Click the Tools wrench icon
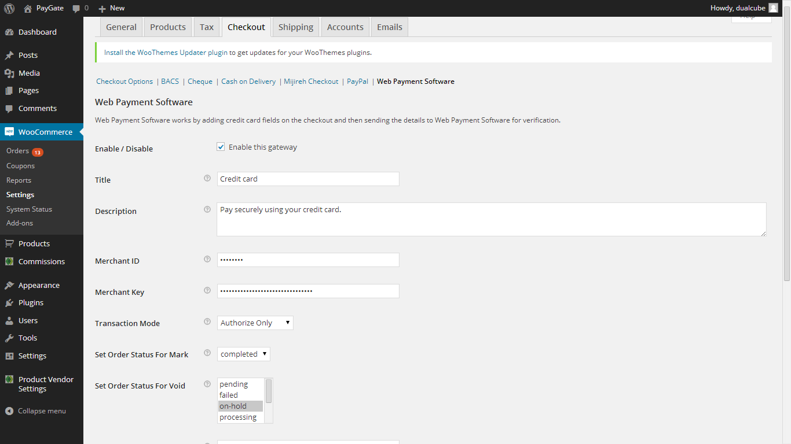Screen dimensions: 791x444 [9, 338]
